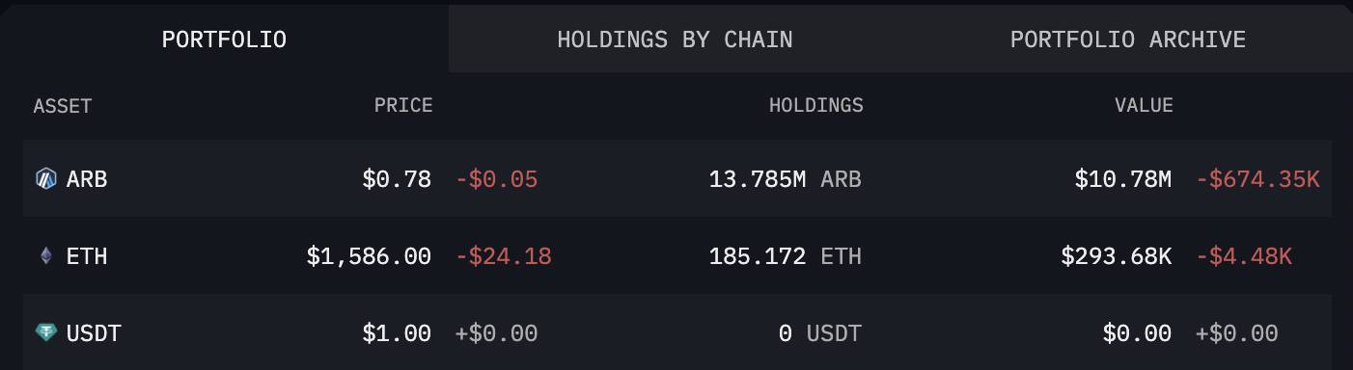The image size is (1353, 370).
Task: Sort by the Price column header
Action: (x=403, y=106)
